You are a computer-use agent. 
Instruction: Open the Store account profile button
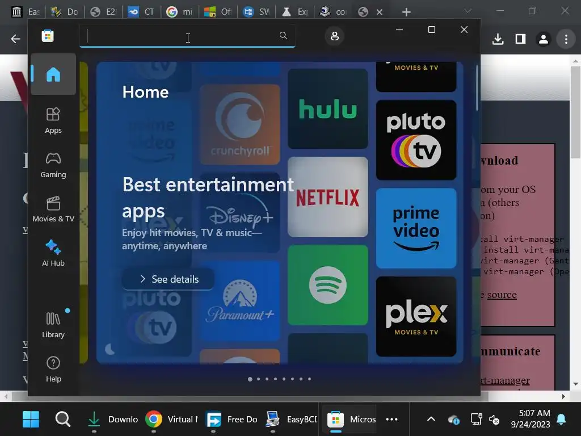[x=335, y=36]
